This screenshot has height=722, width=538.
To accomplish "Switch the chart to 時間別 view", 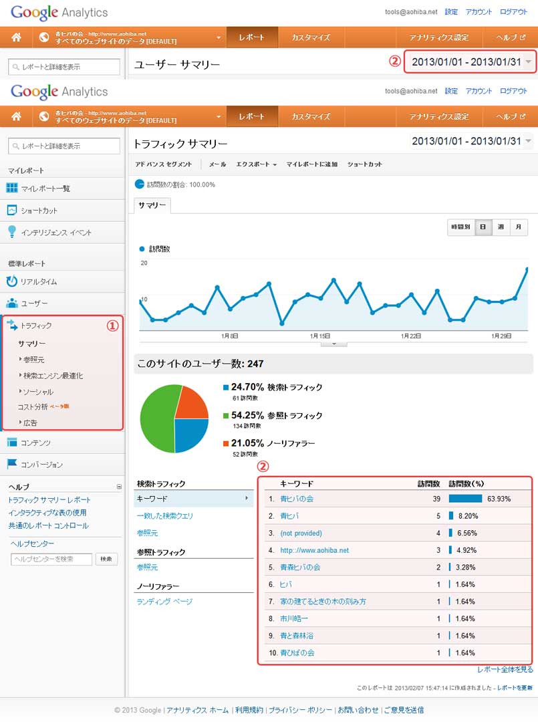I will coord(460,227).
